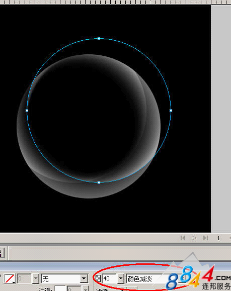Screen dimensions: 231x291
Task: Click the opacity checkerboard icon
Action: pyautogui.click(x=98, y=278)
